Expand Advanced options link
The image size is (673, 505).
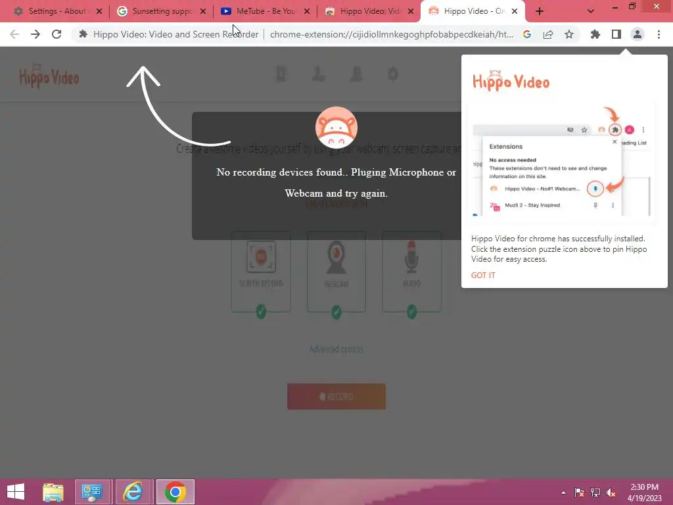pos(336,349)
